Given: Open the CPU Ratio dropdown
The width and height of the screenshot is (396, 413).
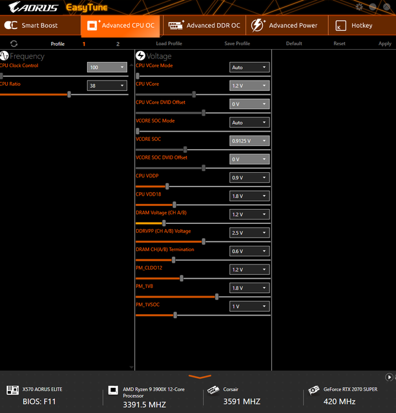Looking at the screenshot, I should click(107, 86).
